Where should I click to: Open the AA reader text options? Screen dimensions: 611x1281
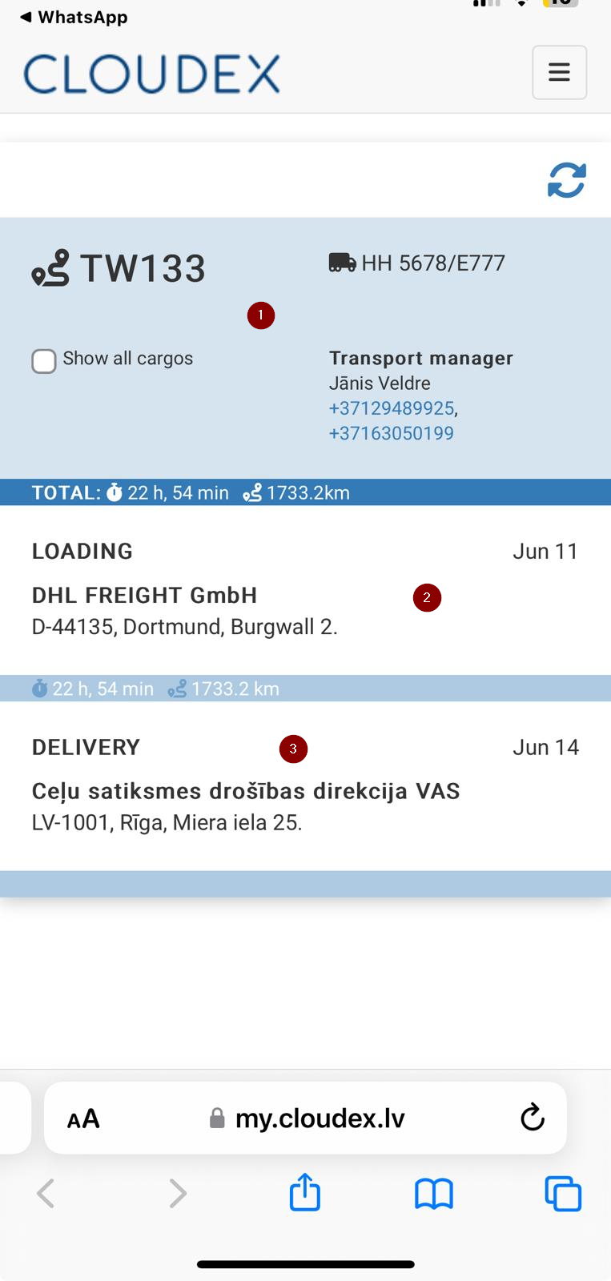pyautogui.click(x=83, y=1118)
